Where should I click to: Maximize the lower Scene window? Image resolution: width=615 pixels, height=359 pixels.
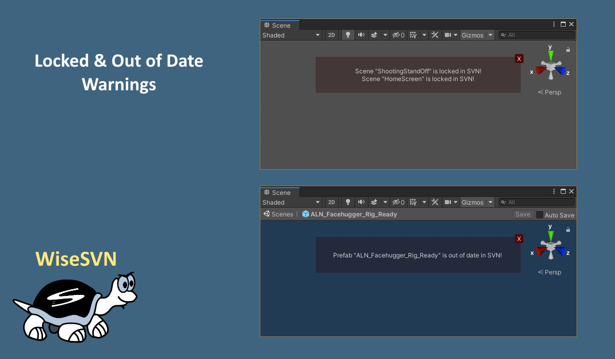[x=563, y=191]
